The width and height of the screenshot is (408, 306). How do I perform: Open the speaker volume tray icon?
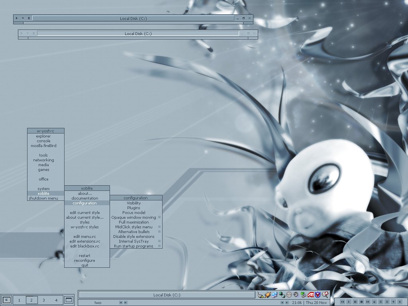click(296, 294)
